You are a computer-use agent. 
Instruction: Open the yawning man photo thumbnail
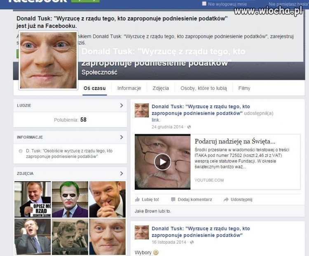(x=33, y=237)
